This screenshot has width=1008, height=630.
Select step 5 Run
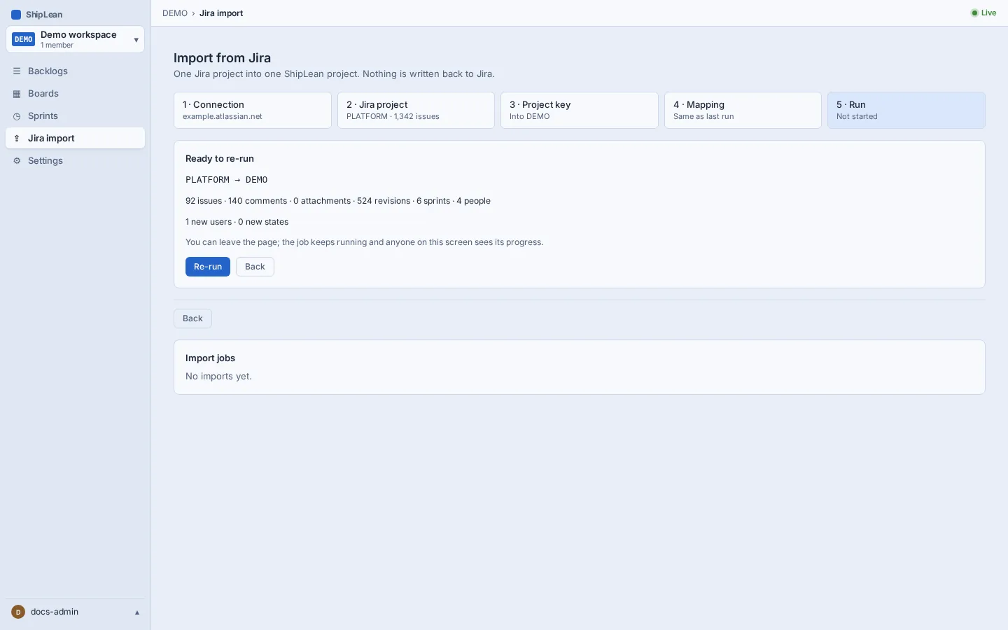[x=906, y=111]
